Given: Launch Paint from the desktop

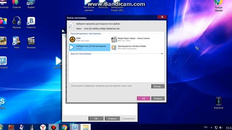Looking at the screenshot, I should 17,43.
